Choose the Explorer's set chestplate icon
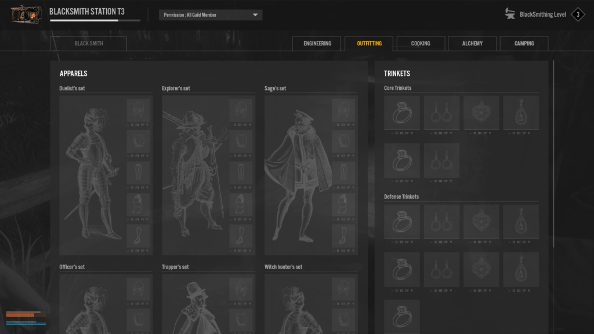Image resolution: width=594 pixels, height=334 pixels. pos(241,141)
